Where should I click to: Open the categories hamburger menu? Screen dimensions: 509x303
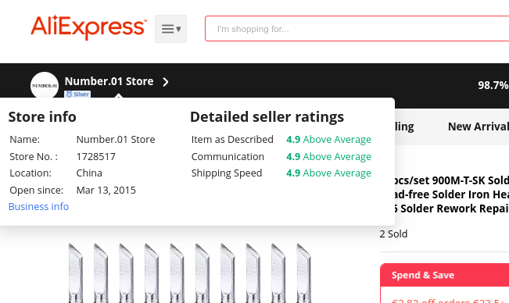pos(170,29)
